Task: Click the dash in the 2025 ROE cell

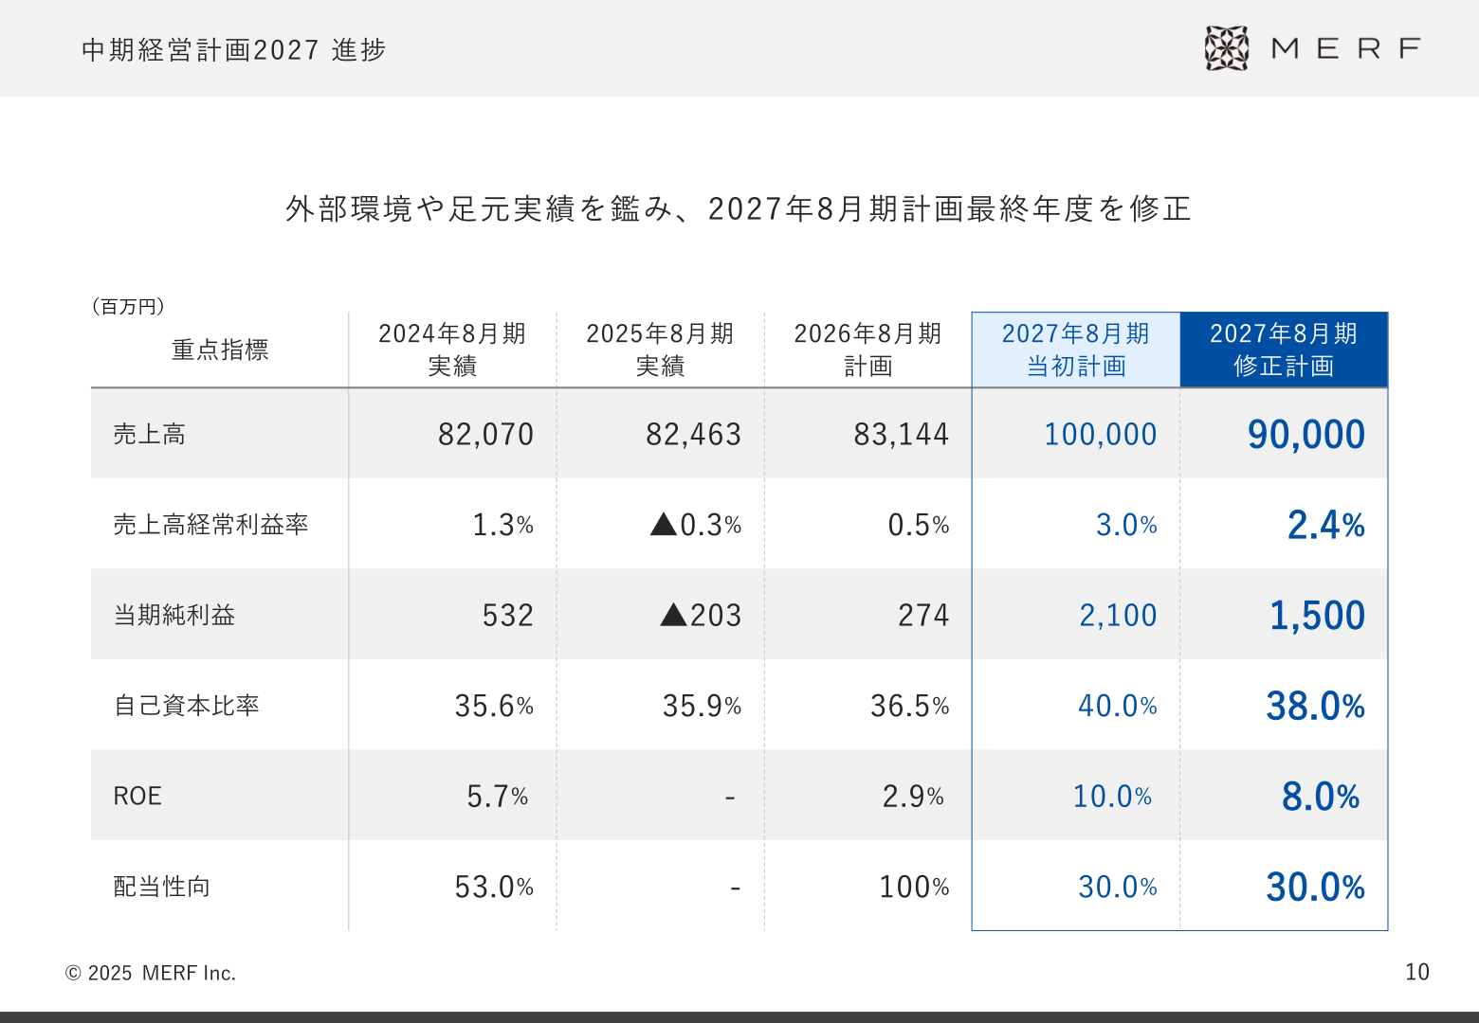Action: pos(730,798)
